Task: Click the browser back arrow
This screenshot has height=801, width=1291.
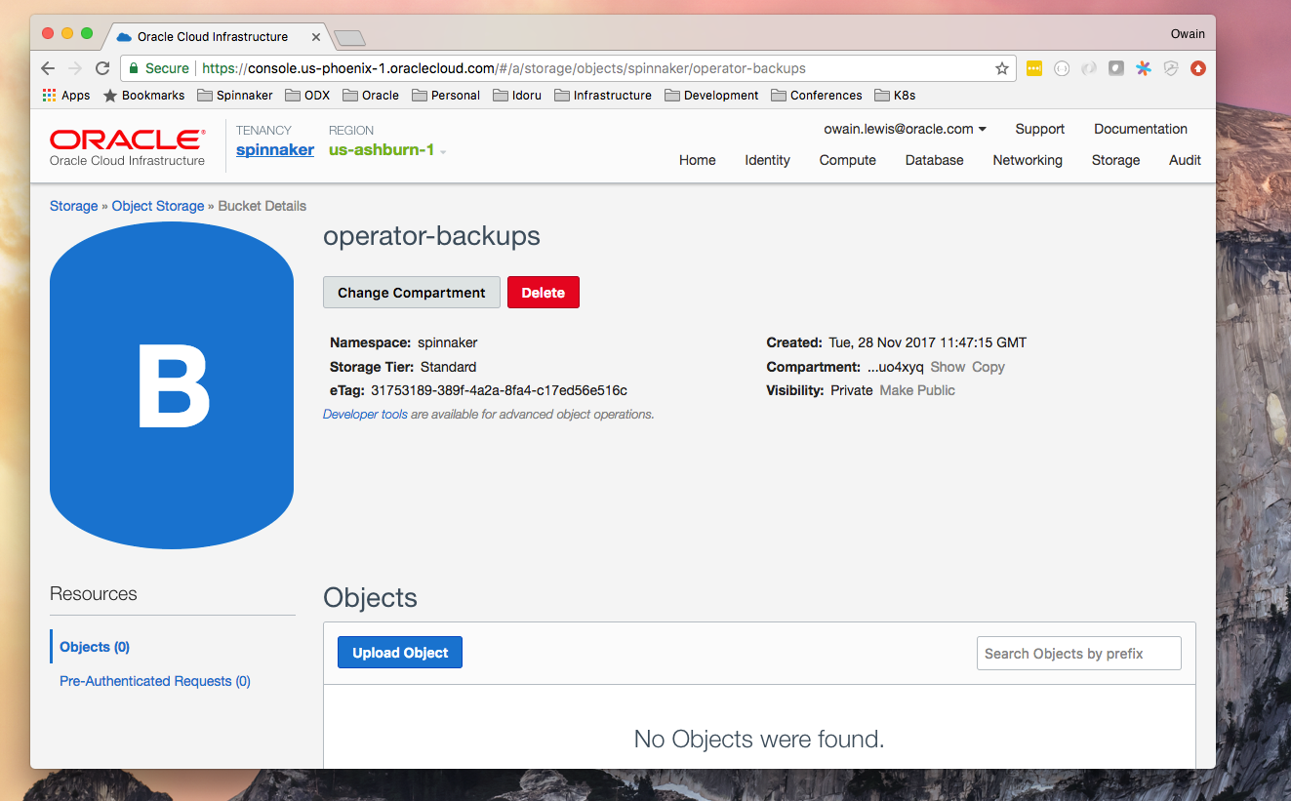Action: pos(48,68)
